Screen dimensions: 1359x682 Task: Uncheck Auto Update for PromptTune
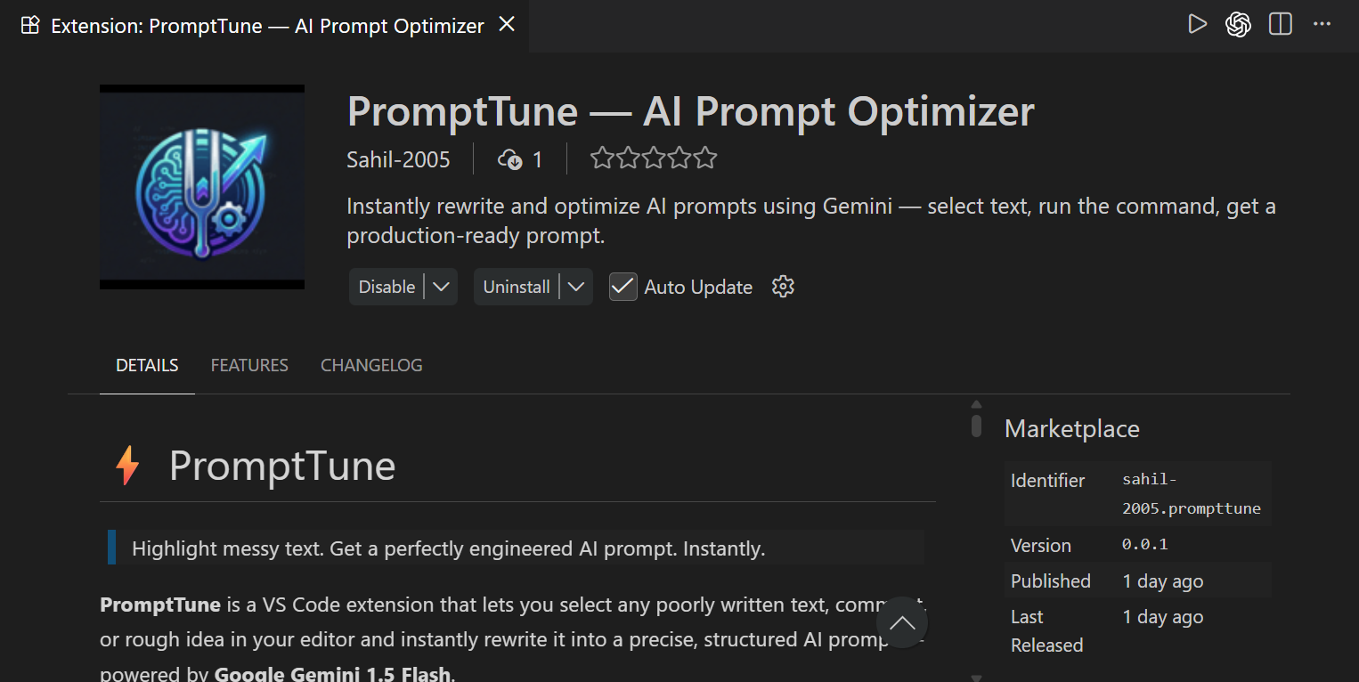click(623, 286)
